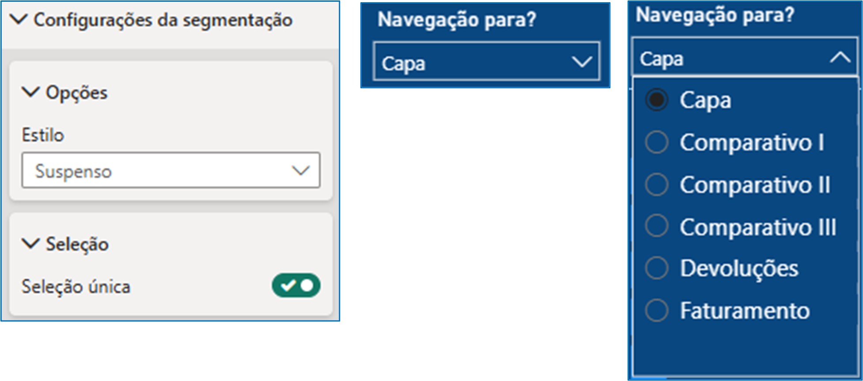Select the Comparativo II radio button
The width and height of the screenshot is (863, 381).
point(657,184)
